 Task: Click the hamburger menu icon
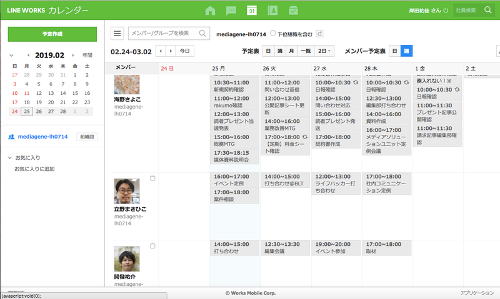[x=117, y=34]
